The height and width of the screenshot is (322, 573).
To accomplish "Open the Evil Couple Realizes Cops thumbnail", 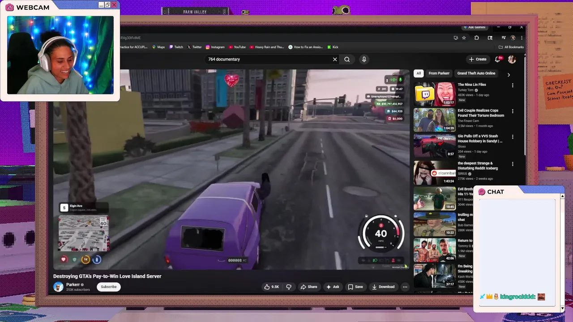I will [x=435, y=120].
